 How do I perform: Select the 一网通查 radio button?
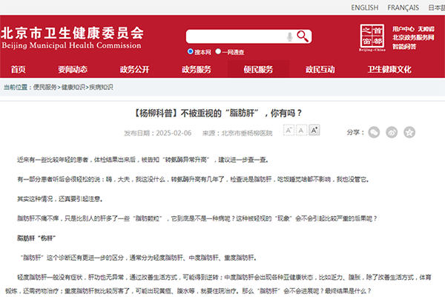[x=226, y=51]
